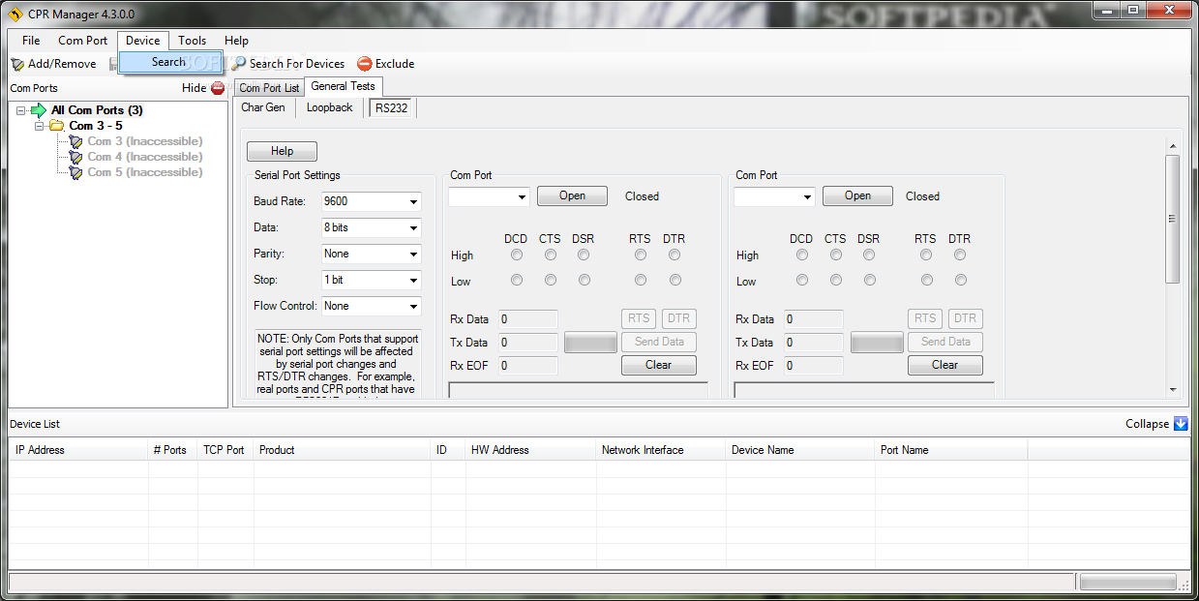The image size is (1199, 601).
Task: Click the CPR Manager title bar icon
Action: point(15,15)
